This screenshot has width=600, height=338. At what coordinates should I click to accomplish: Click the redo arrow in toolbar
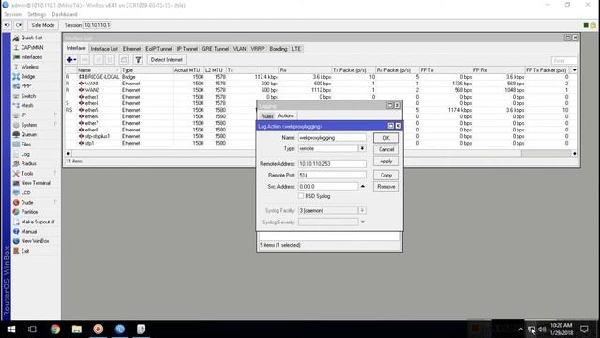tap(19, 25)
